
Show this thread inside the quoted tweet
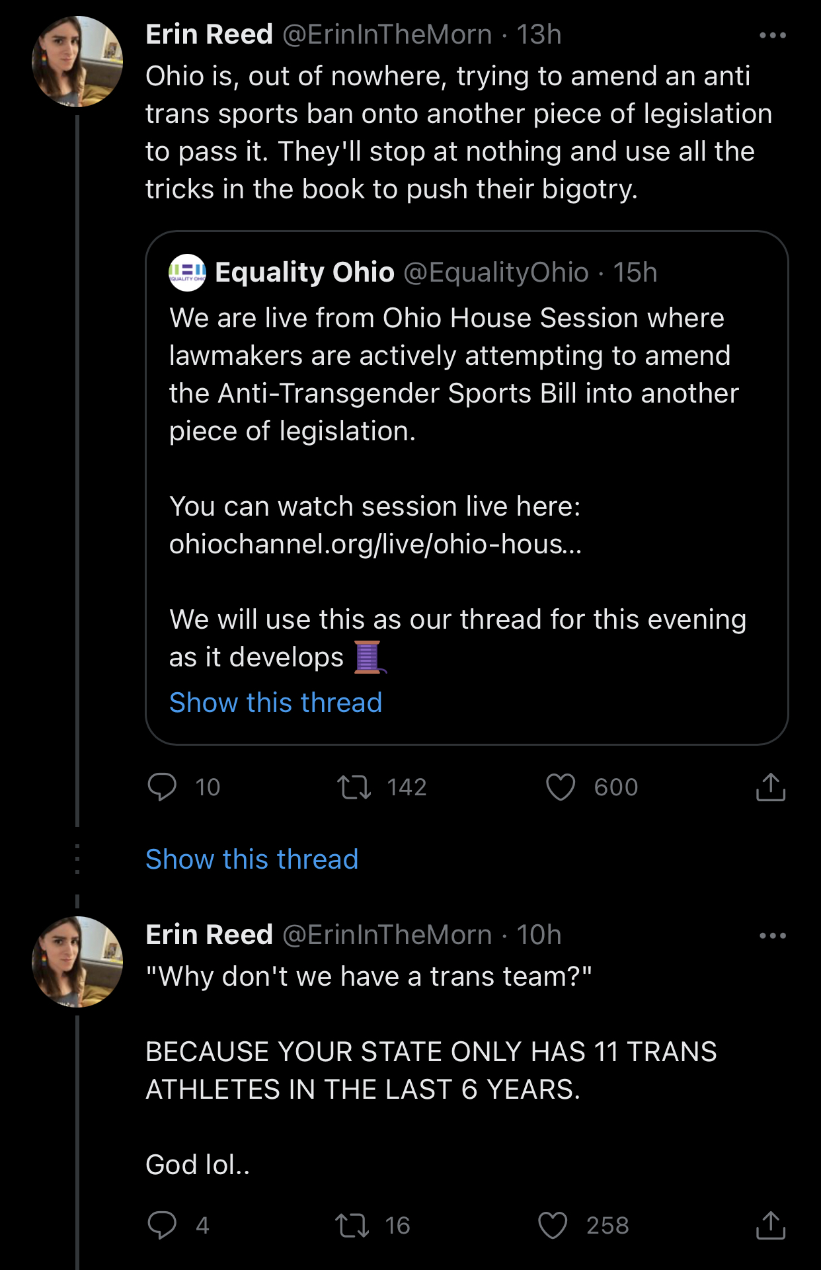pos(276,702)
